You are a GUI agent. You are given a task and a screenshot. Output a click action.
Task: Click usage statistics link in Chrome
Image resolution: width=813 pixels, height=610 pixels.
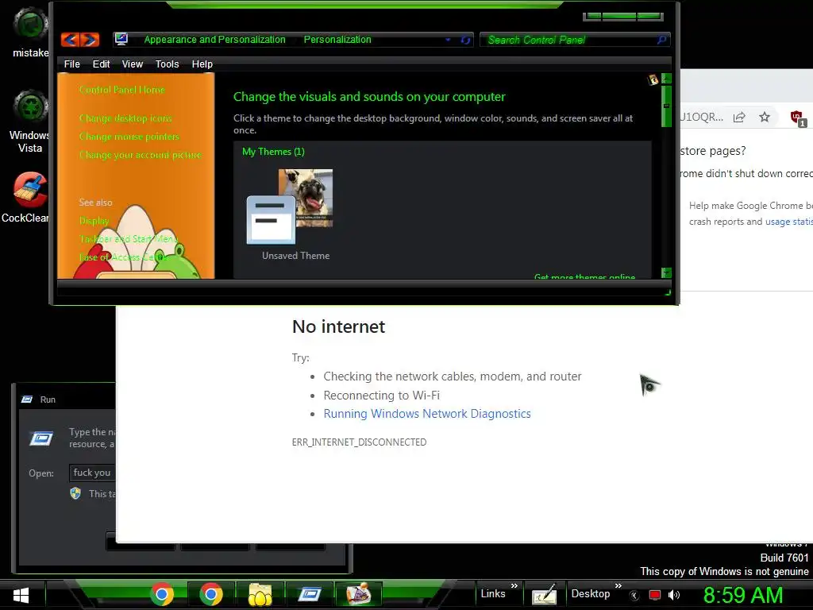click(789, 222)
